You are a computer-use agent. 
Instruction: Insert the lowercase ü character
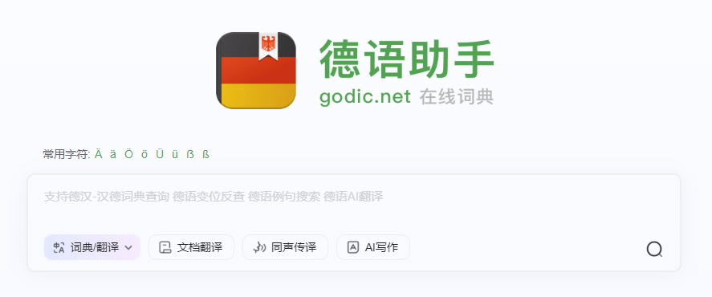pyautogui.click(x=175, y=154)
